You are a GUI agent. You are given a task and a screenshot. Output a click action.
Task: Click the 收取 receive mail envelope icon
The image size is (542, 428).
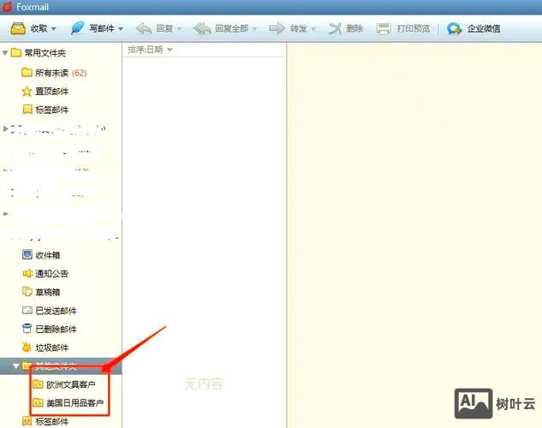(18, 28)
